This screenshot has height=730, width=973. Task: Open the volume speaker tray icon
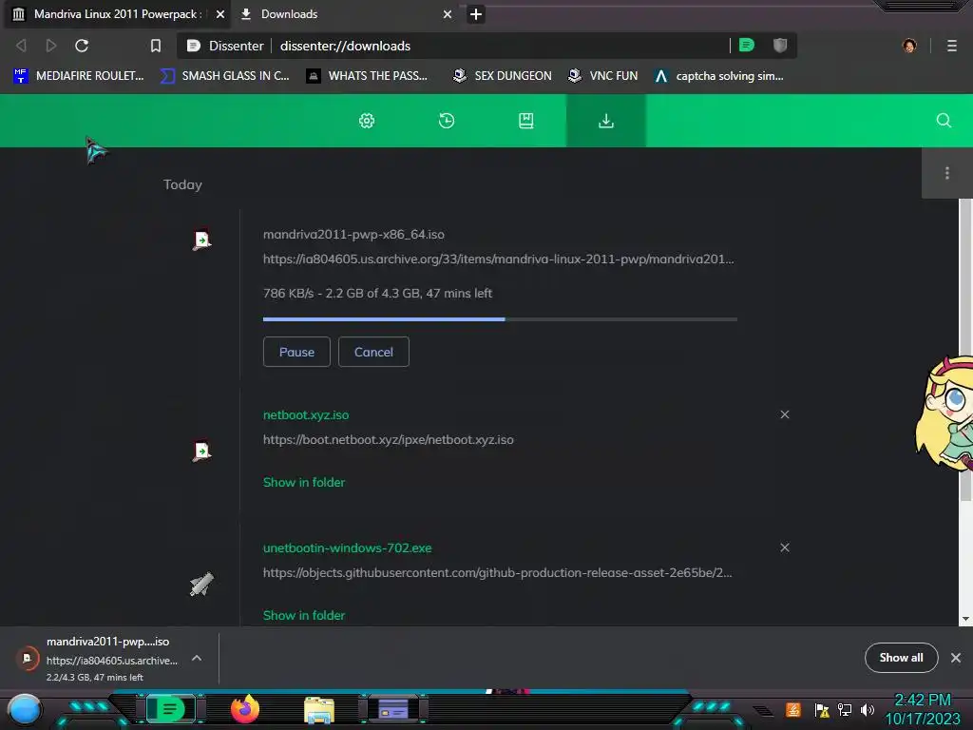point(868,709)
